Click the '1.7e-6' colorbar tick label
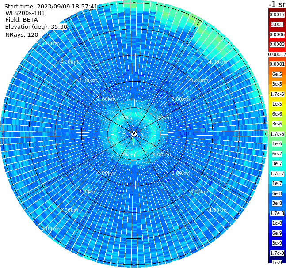 click(x=277, y=134)
